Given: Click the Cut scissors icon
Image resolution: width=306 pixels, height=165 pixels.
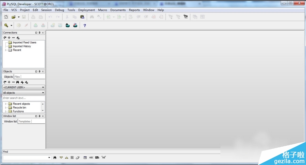Looking at the screenshot, I should (67, 17).
